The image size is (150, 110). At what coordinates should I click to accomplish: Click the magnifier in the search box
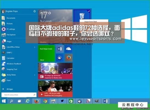[x=34, y=95]
